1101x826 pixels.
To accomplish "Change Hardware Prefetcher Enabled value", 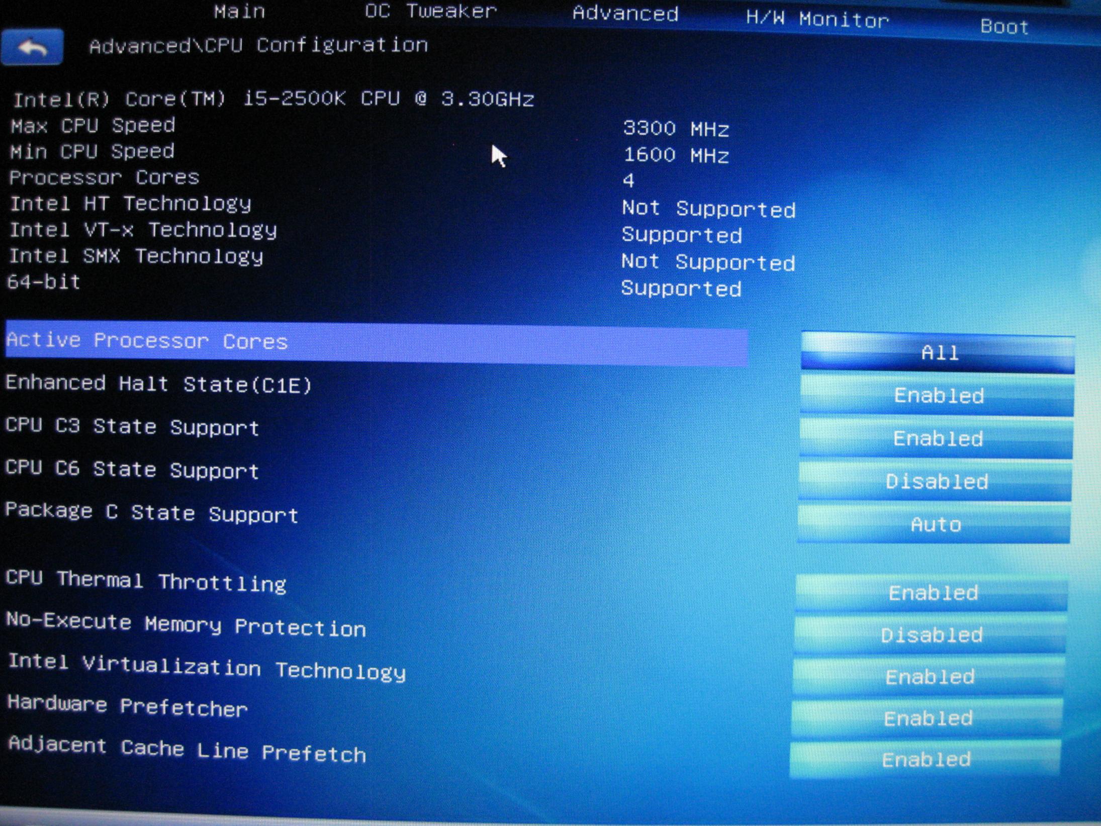I will coord(928,718).
